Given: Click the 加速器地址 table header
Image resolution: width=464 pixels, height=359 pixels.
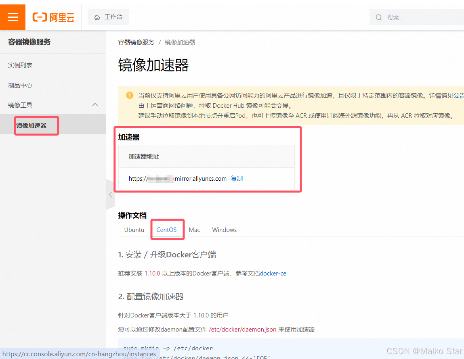Looking at the screenshot, I should 144,156.
